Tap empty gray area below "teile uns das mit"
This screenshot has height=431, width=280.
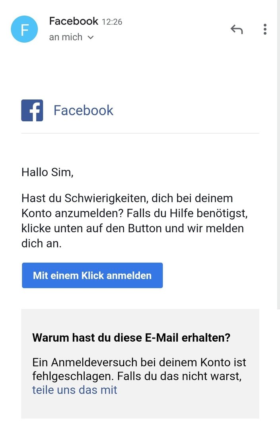point(140,408)
